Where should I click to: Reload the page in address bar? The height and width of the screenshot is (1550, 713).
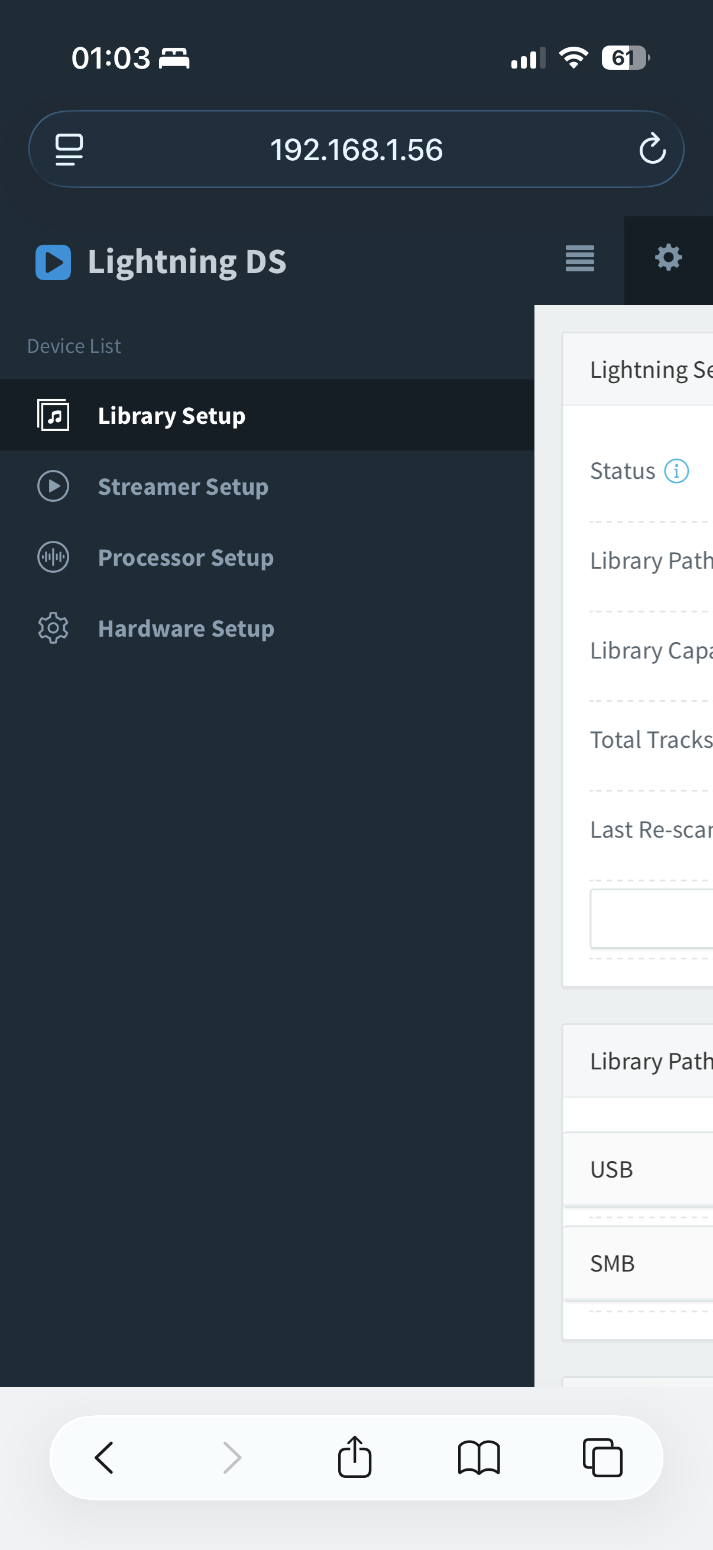pyautogui.click(x=652, y=149)
